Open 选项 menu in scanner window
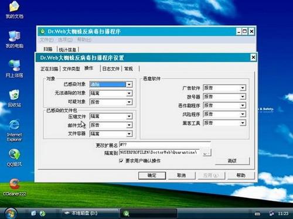Screen dimensions: 293x219 click(65, 40)
